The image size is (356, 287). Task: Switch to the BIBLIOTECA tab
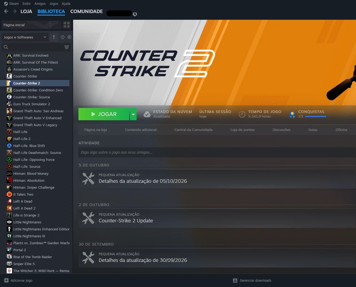click(x=51, y=11)
